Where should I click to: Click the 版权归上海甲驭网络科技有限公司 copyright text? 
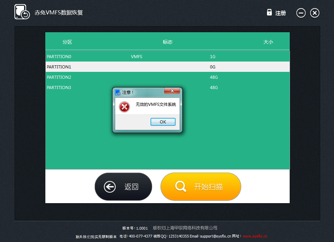185,228
